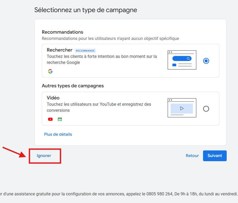Image resolution: width=238 pixels, height=203 pixels.
Task: Click the Rechercher campaign card title
Action: [x=59, y=50]
